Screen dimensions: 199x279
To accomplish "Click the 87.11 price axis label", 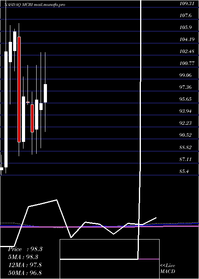I will tap(185, 159).
